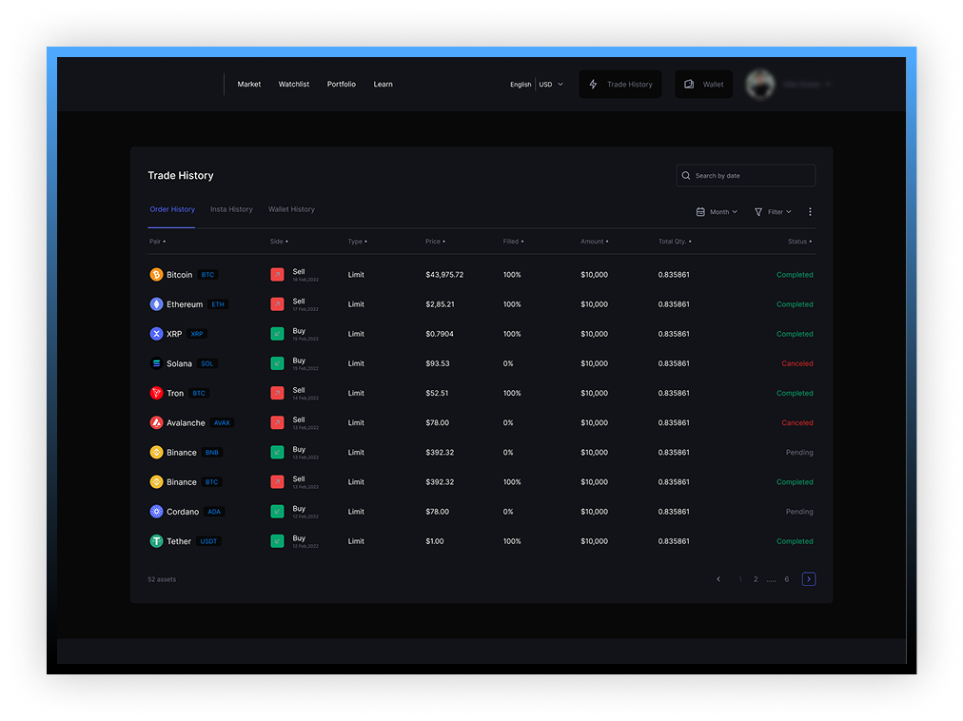Screen dimensions: 963x721
Task: Click the Cordano coin icon
Action: (156, 512)
